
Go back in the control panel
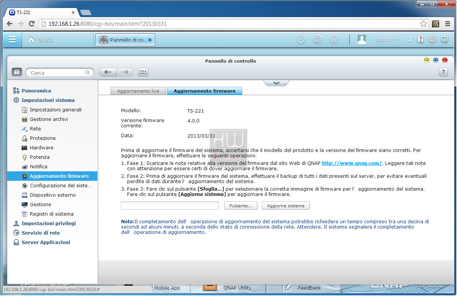(x=108, y=72)
